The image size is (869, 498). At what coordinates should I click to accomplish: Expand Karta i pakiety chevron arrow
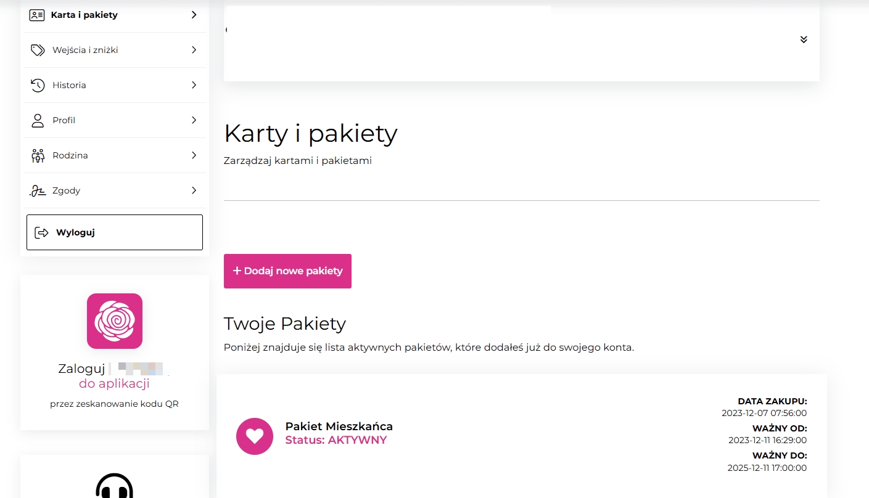tap(194, 15)
